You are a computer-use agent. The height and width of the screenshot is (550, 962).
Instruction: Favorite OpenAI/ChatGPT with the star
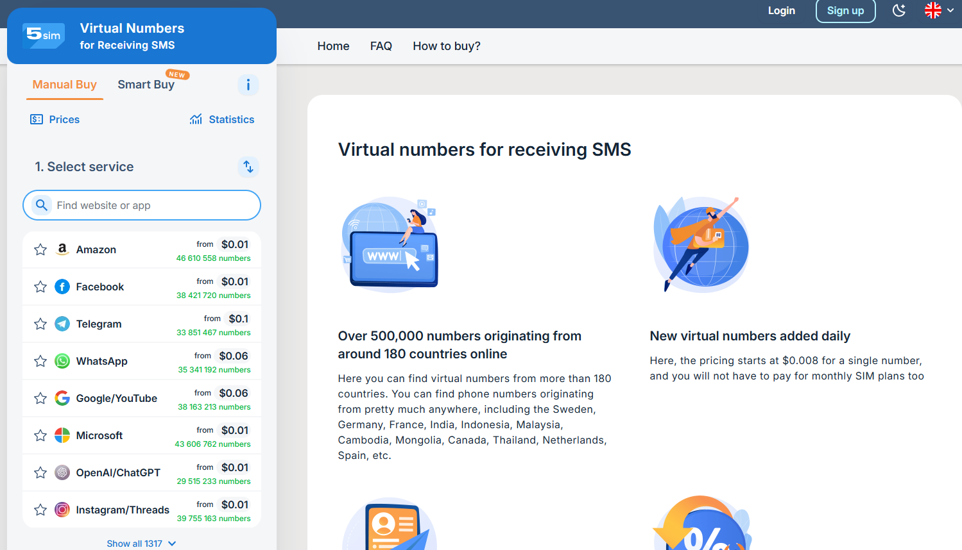40,472
